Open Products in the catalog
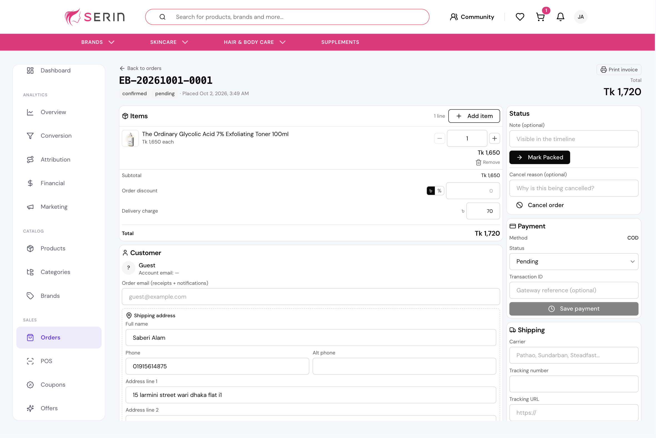Image resolution: width=656 pixels, height=438 pixels. point(59,248)
